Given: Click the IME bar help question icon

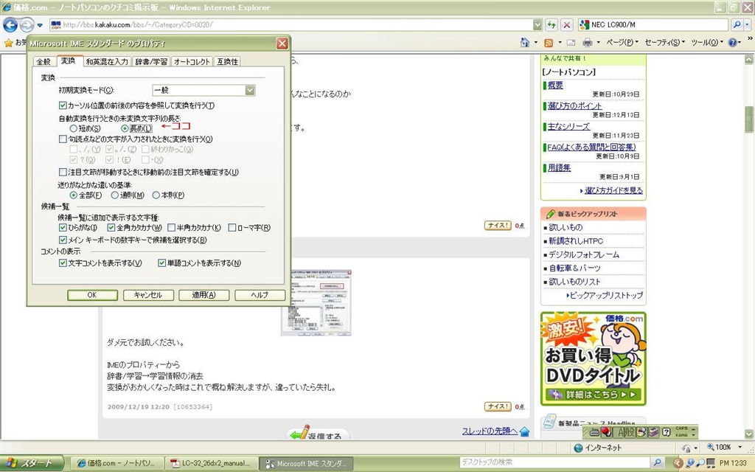Looking at the screenshot, I should pyautogui.click(x=666, y=432).
